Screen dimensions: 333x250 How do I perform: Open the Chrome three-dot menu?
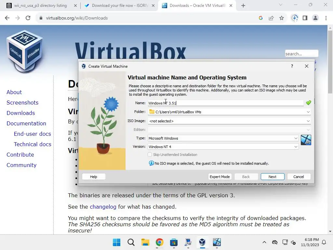[326, 18]
